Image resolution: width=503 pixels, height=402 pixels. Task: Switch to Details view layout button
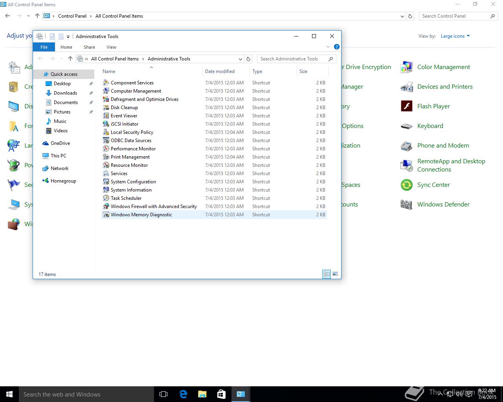pos(327,274)
